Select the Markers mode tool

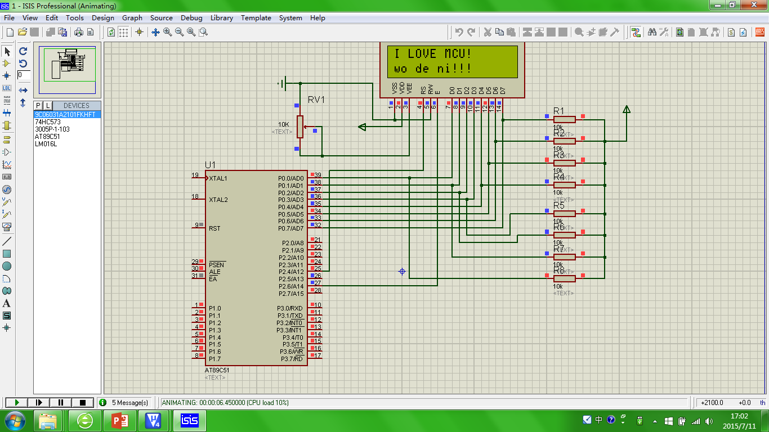click(7, 327)
